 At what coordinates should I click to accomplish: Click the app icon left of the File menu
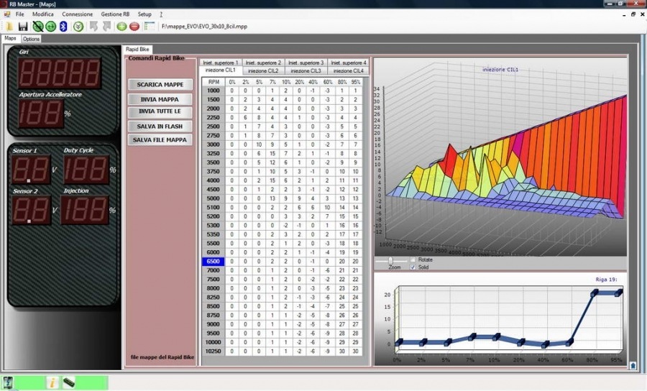(7, 14)
